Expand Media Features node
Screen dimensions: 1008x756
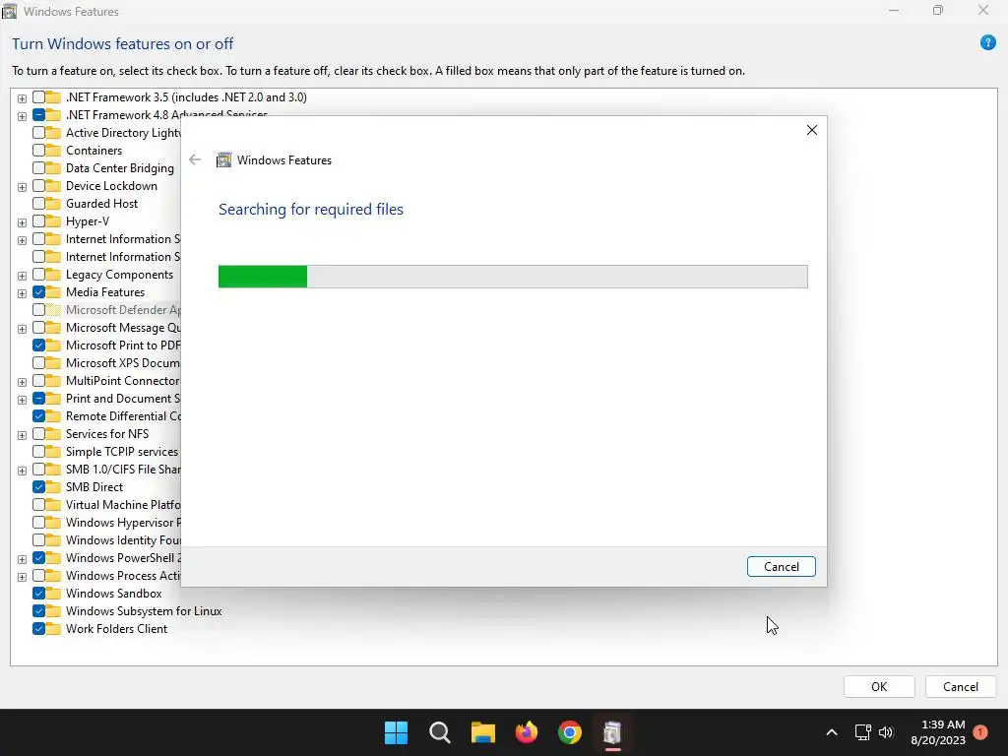click(22, 293)
